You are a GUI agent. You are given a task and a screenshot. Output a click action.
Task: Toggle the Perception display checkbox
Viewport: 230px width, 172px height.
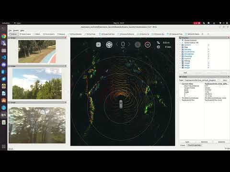(208, 54)
